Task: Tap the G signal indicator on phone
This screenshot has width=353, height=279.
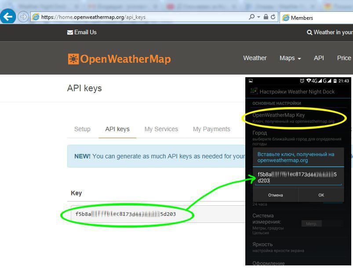Action: [x=327, y=81]
